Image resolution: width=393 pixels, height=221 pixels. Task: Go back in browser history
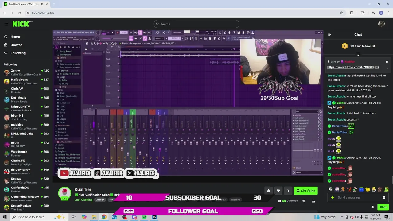tap(4, 13)
